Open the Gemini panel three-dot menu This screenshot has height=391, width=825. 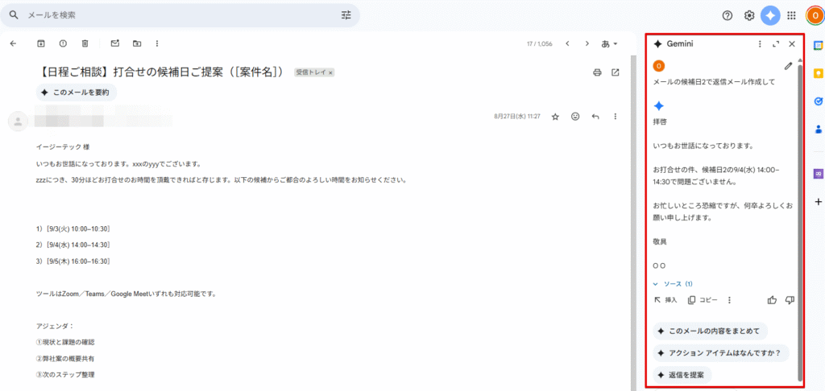pyautogui.click(x=759, y=43)
